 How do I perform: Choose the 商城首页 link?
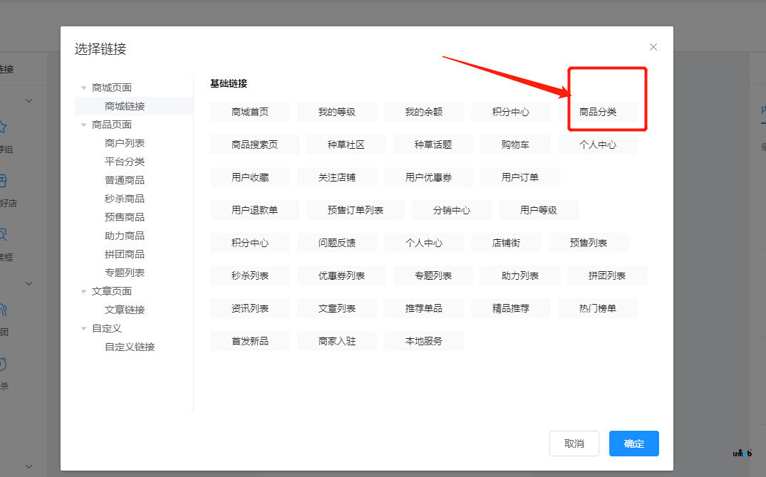[250, 112]
